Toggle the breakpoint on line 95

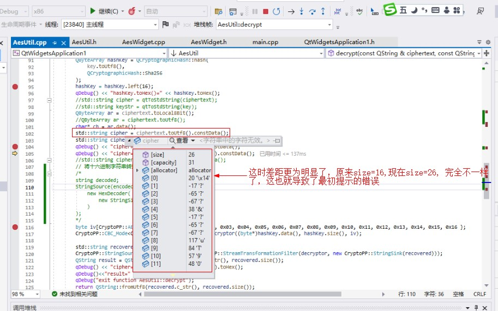15,87
